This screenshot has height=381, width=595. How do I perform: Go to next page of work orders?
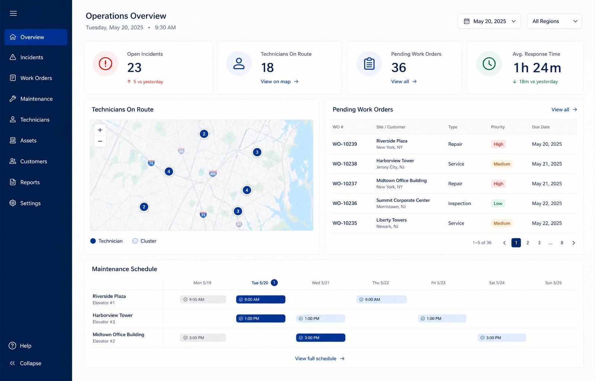pyautogui.click(x=573, y=243)
